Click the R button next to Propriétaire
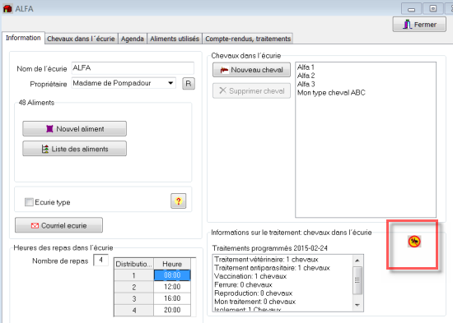This screenshot has height=323, width=453. tap(189, 84)
